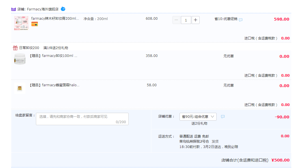Click the 普通配送 运费 免邮 shipping text
This screenshot has width=298, height=168.
(x=194, y=136)
